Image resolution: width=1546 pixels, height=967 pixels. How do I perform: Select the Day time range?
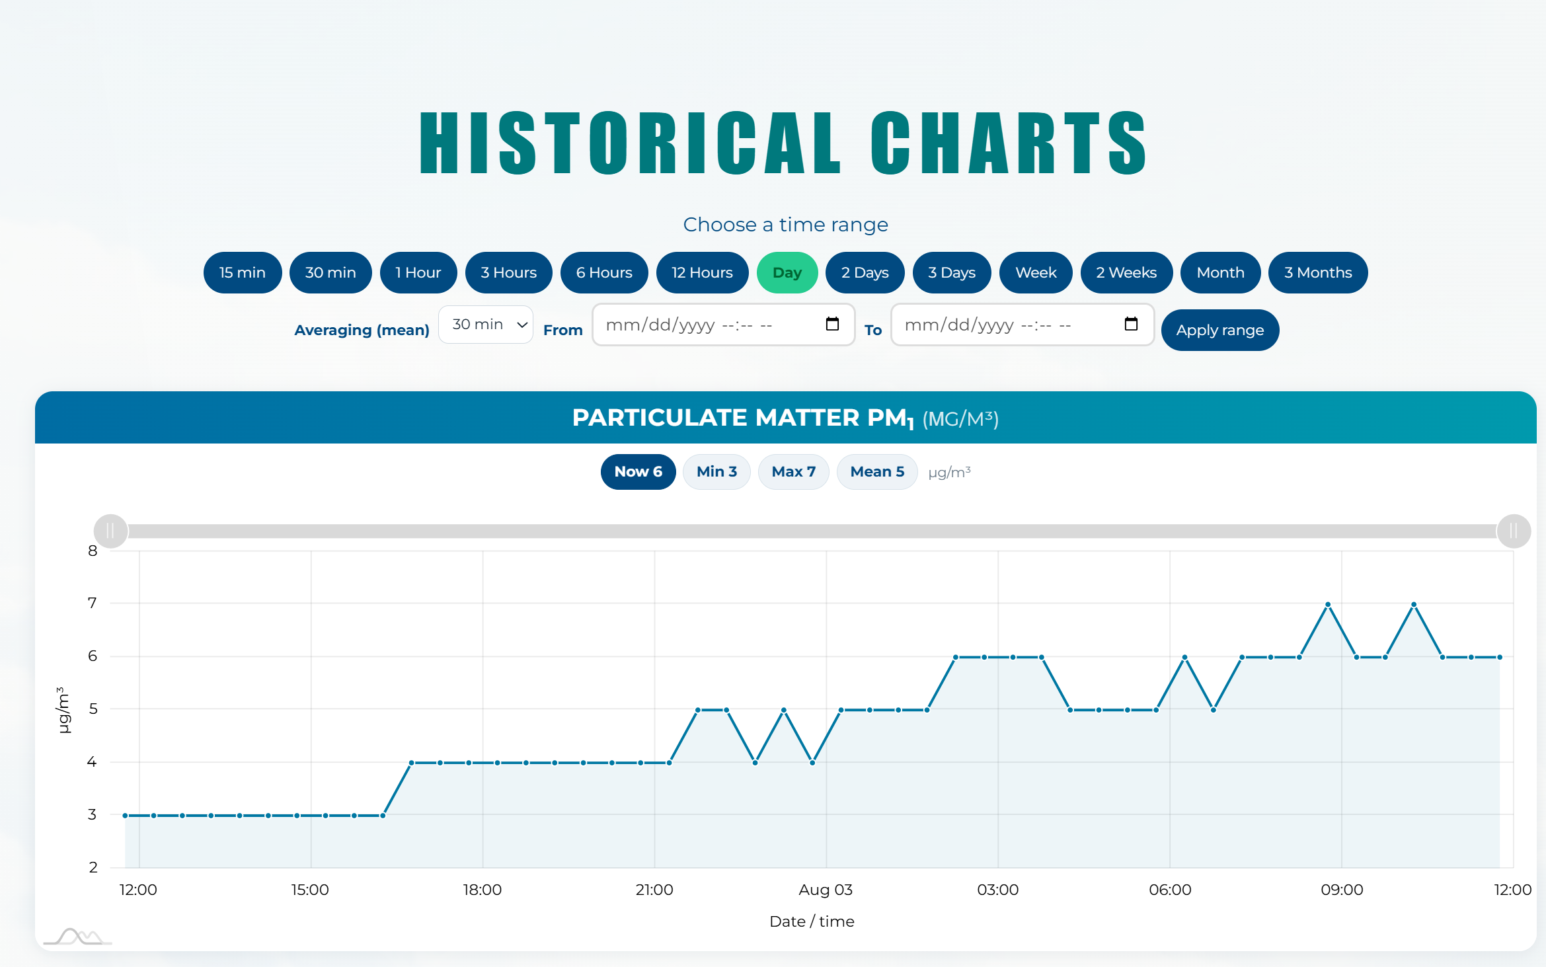coord(787,272)
